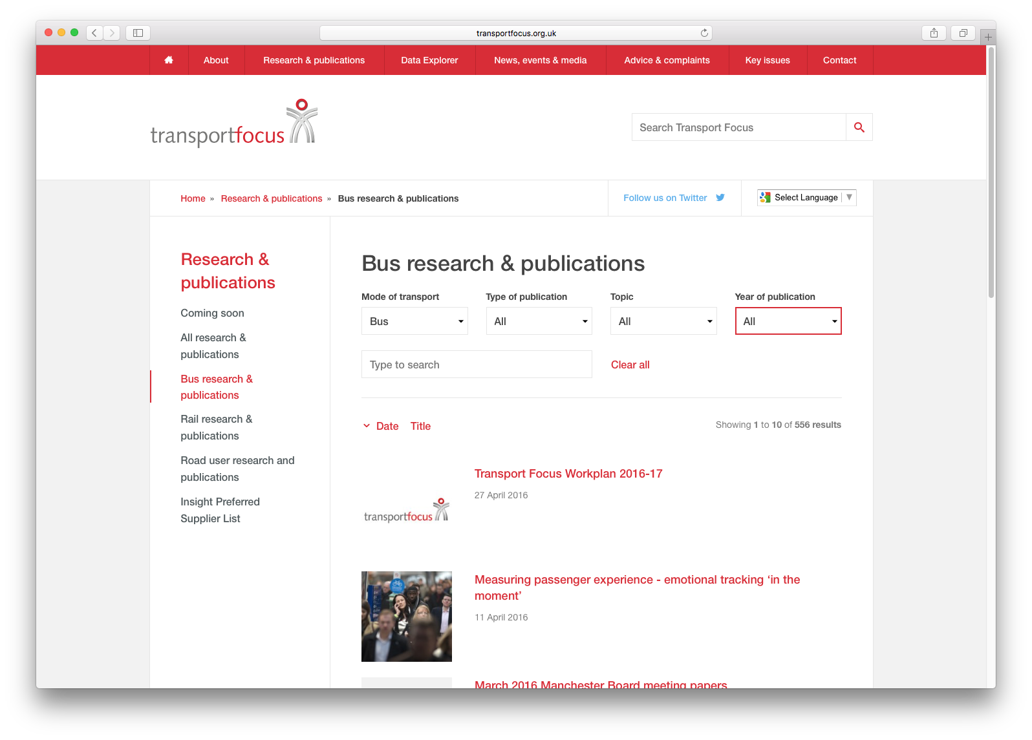This screenshot has width=1032, height=740.
Task: Click Follow us on Twitter link
Action: point(665,198)
